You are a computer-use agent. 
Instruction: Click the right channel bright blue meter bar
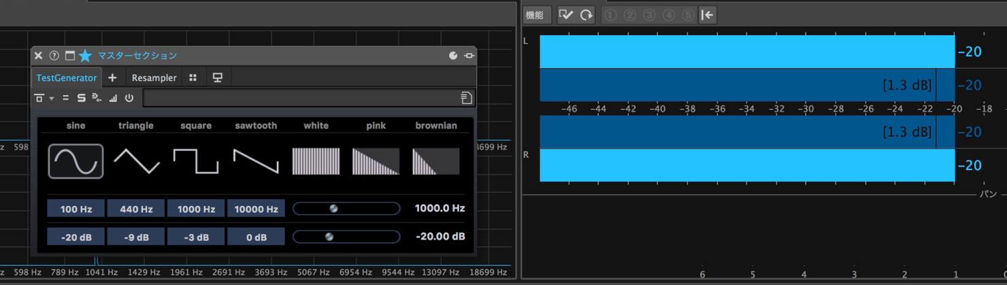click(x=747, y=165)
